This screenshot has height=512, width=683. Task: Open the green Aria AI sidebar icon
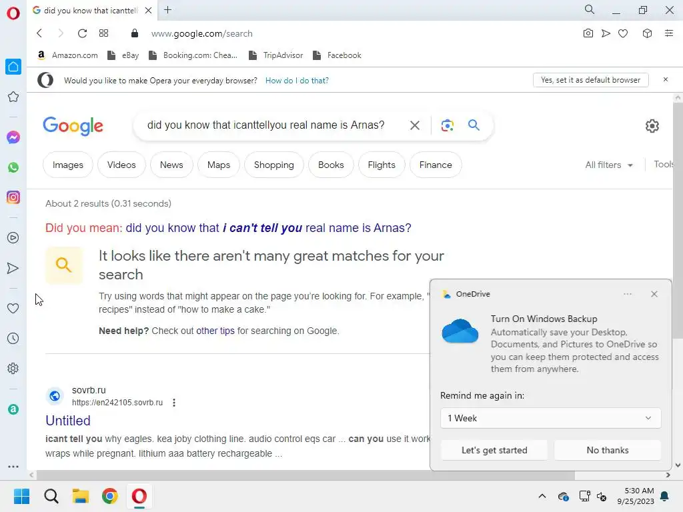click(x=13, y=409)
